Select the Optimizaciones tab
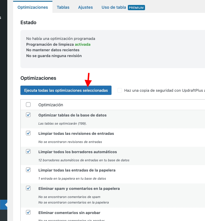 click(33, 7)
